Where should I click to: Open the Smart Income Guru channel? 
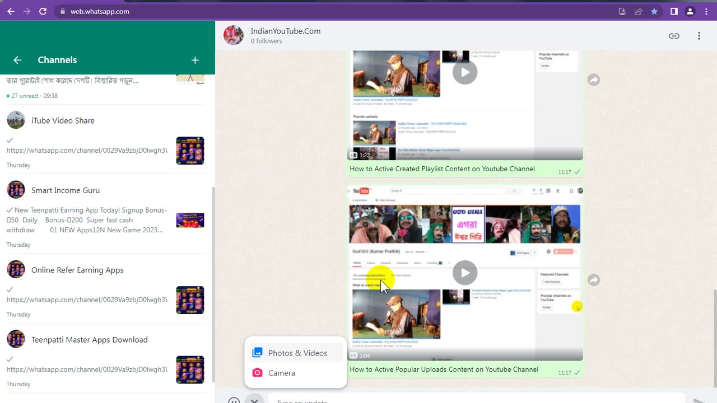pyautogui.click(x=108, y=214)
